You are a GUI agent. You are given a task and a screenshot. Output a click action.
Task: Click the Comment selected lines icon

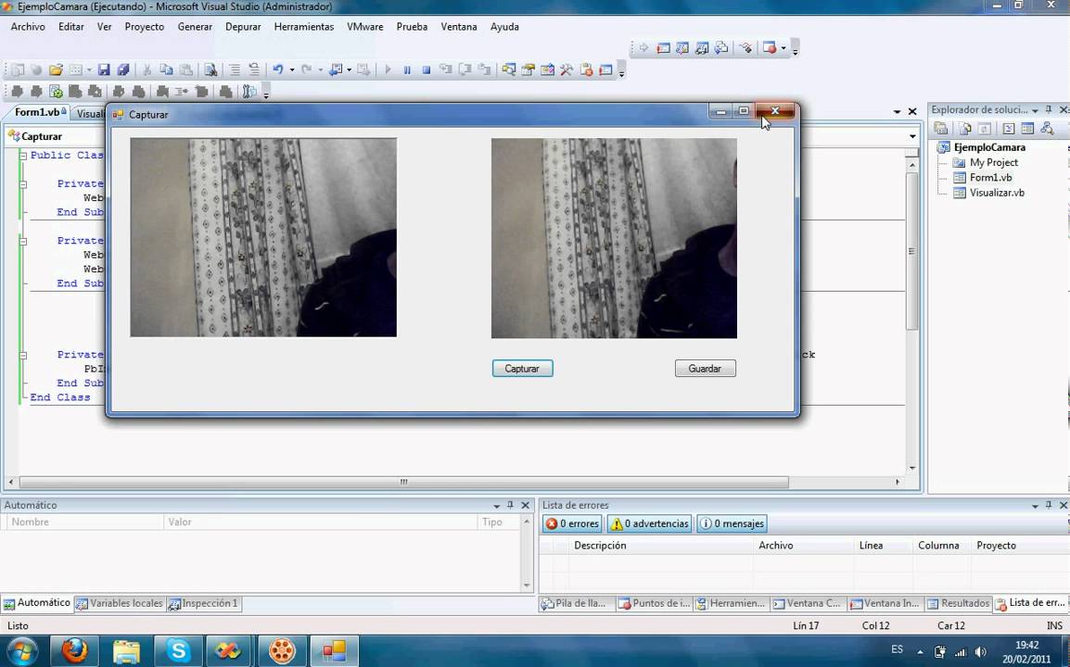pos(234,69)
